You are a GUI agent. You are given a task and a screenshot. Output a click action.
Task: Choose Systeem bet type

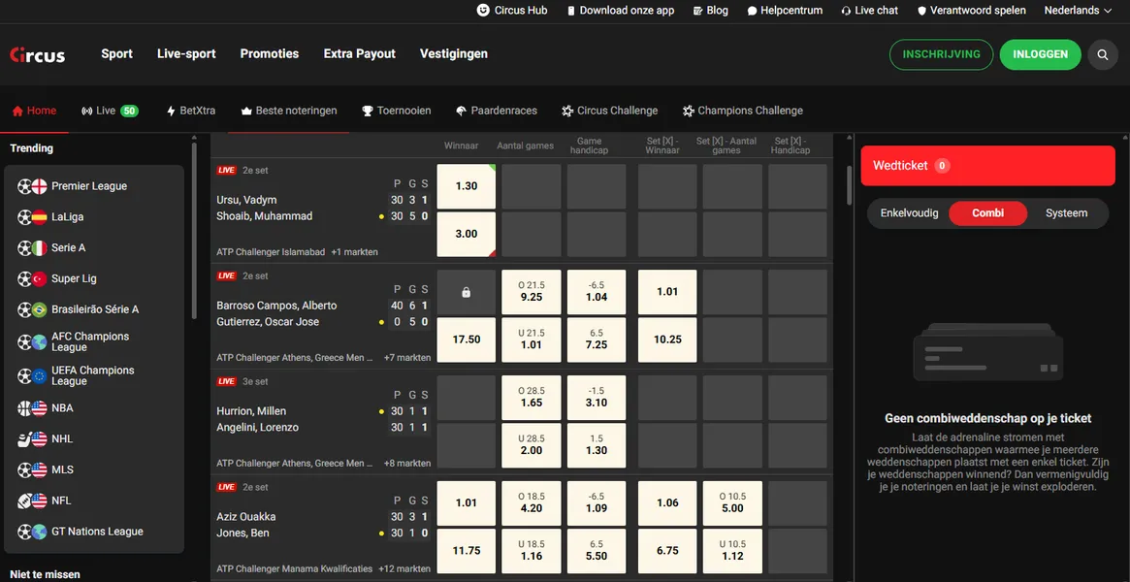(1066, 213)
